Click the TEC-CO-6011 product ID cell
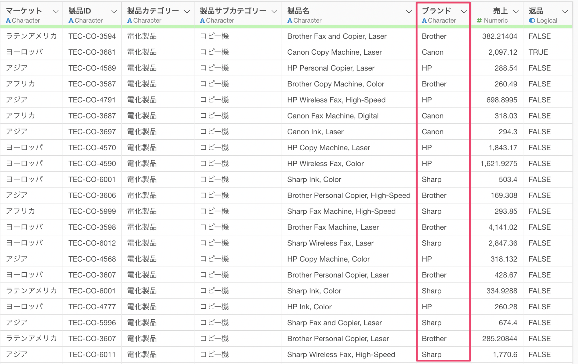Viewport: 578px width, 364px height. coord(92,355)
